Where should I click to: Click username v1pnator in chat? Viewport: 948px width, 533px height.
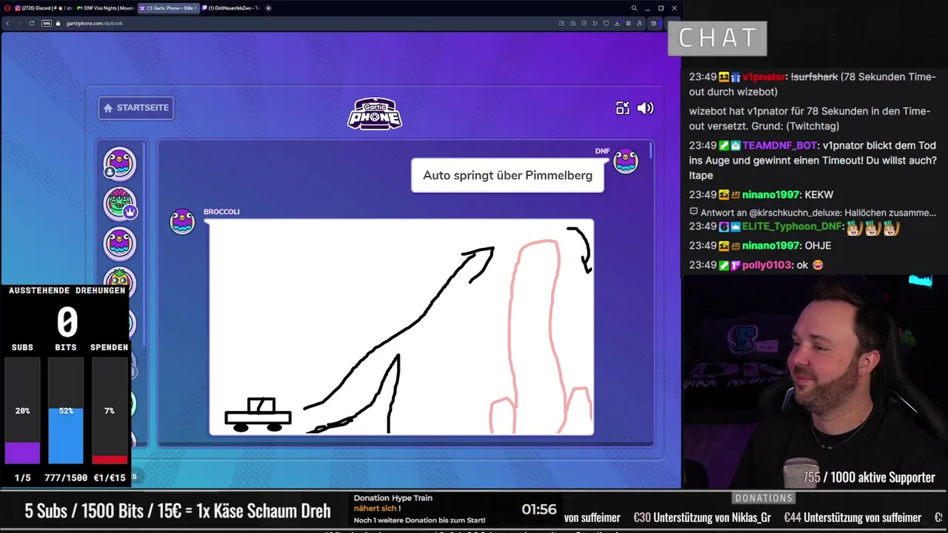764,77
